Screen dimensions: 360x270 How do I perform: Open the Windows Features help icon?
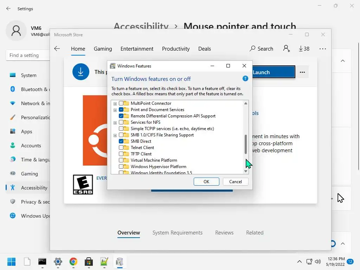pyautogui.click(x=245, y=78)
